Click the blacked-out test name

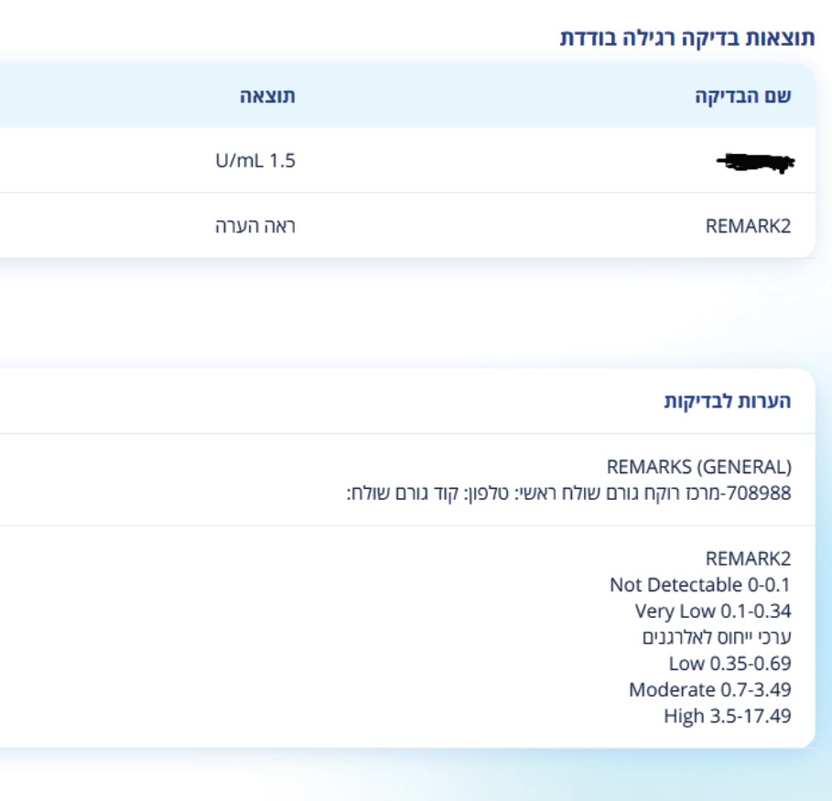point(756,162)
